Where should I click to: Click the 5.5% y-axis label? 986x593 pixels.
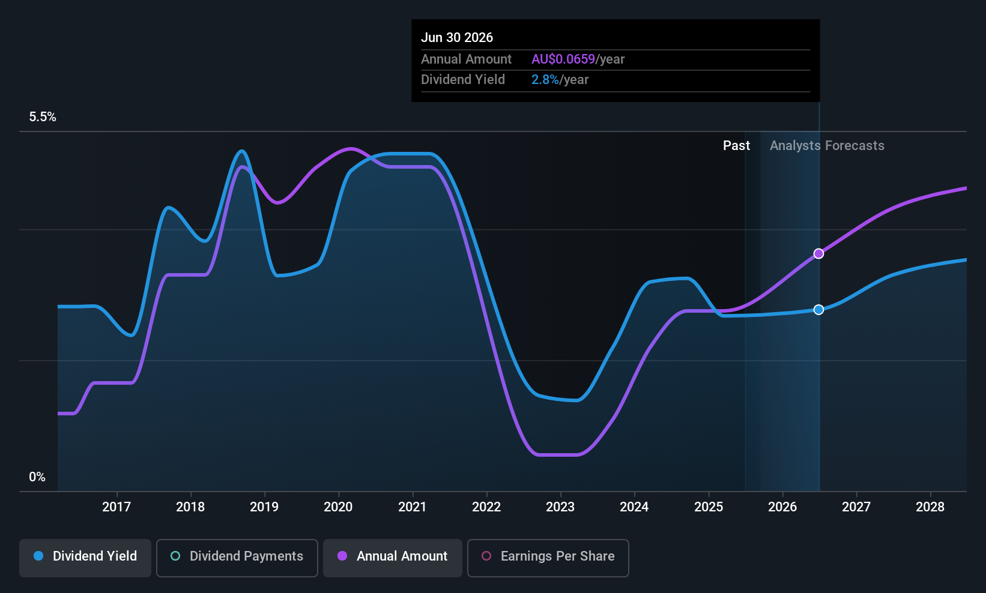tap(43, 117)
